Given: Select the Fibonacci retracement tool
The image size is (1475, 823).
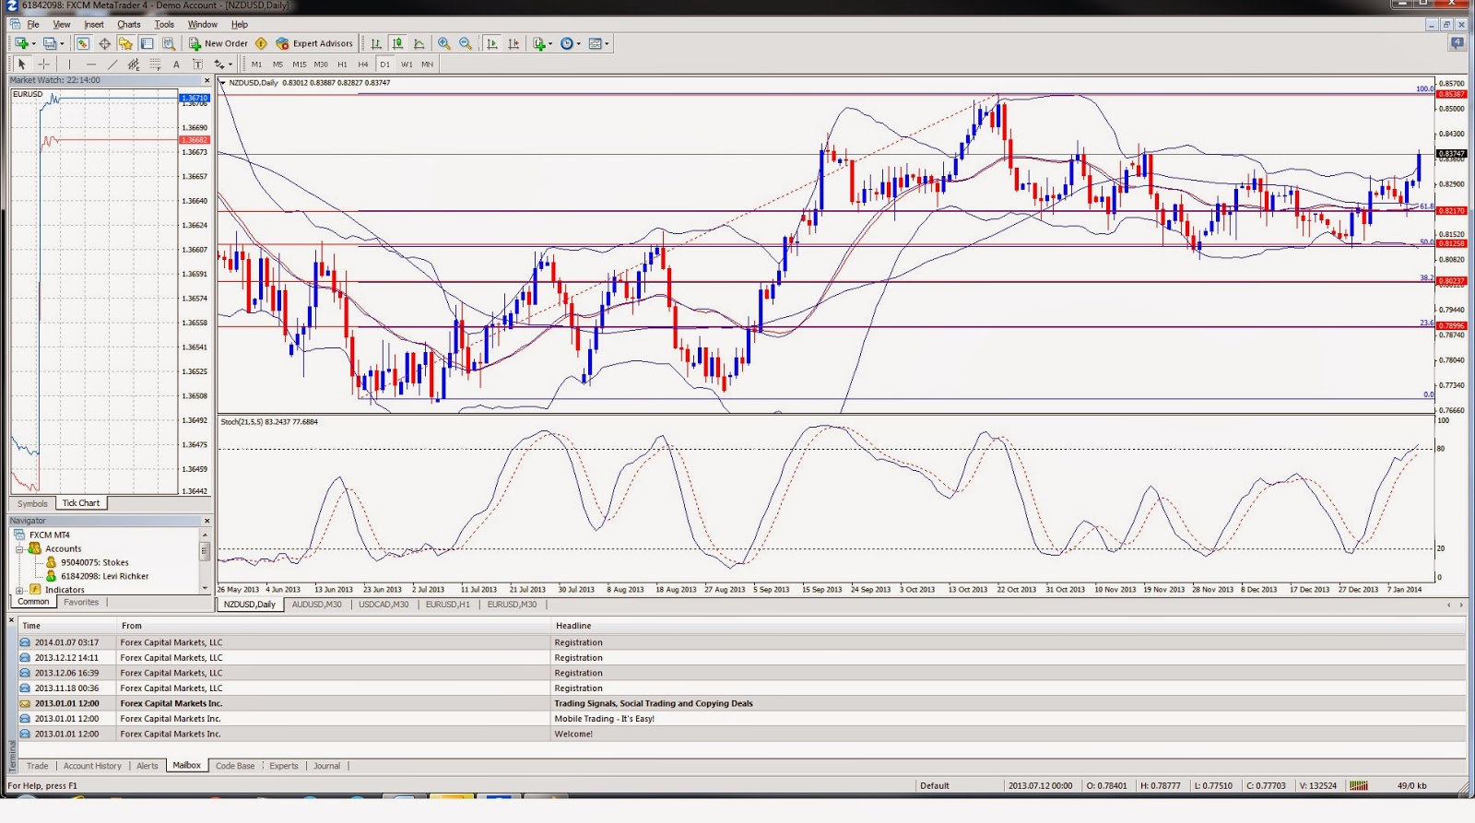Looking at the screenshot, I should click(155, 65).
